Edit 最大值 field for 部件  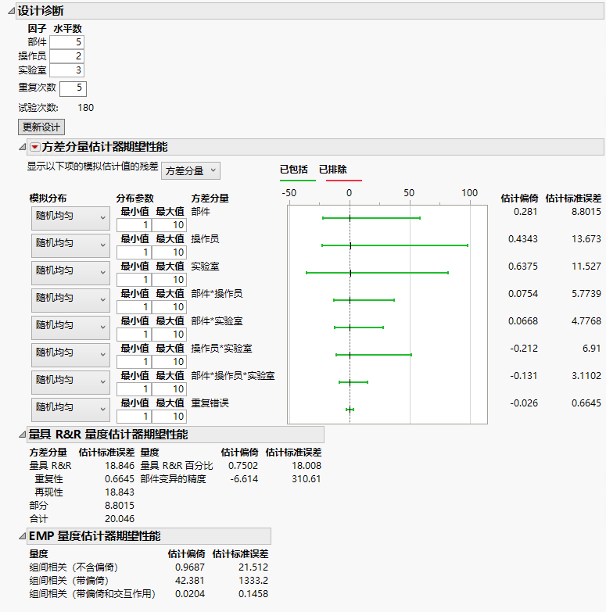(169, 225)
